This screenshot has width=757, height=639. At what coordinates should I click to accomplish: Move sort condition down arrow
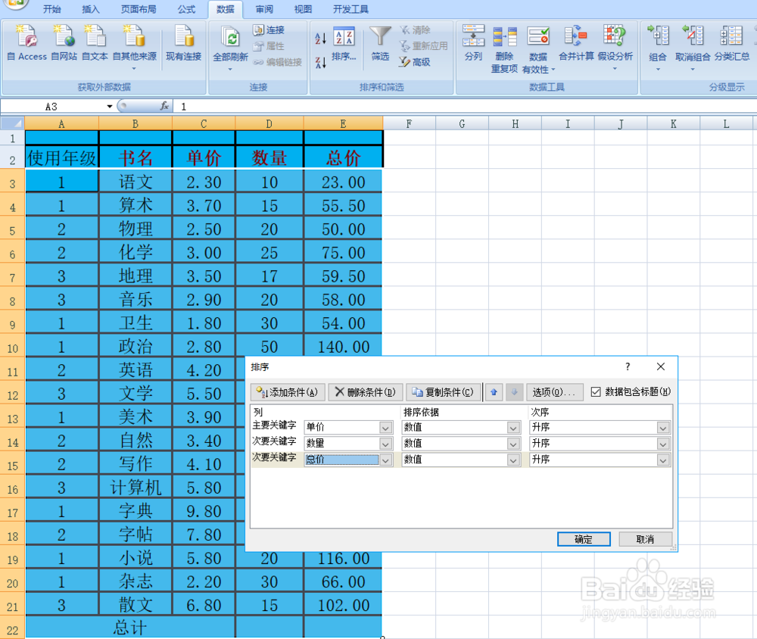tap(515, 391)
